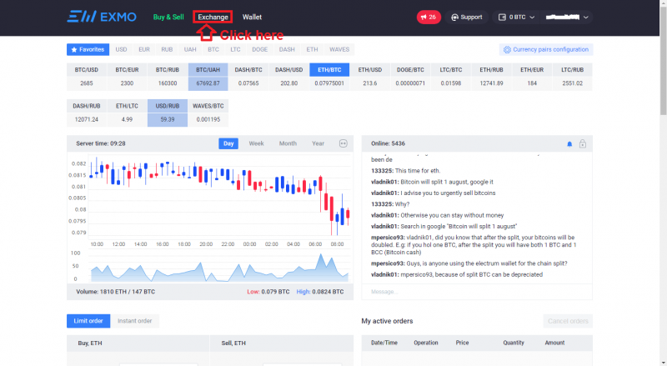This screenshot has height=366, width=667.
Task: Select the USD/RUB pair
Action: coord(168,113)
